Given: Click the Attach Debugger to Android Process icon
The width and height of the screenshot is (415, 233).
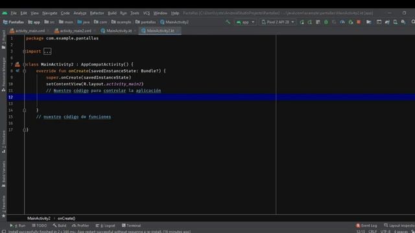Looking at the screenshot, I should [351, 22].
